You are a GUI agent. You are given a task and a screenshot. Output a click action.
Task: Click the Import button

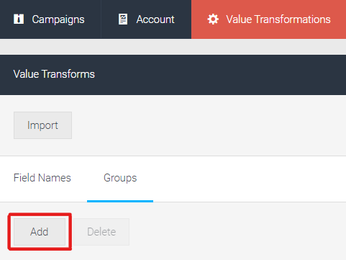tap(42, 125)
